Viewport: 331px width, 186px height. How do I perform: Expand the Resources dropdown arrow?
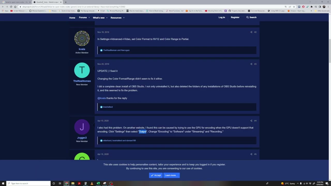tap(124, 18)
